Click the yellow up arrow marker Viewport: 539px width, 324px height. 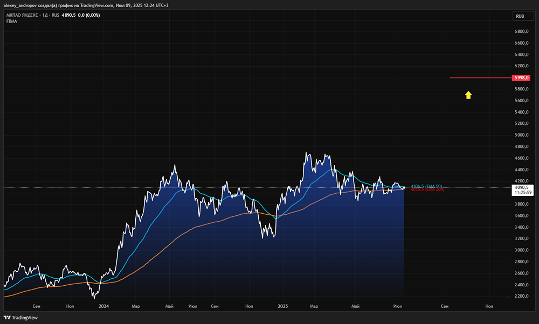pyautogui.click(x=468, y=95)
